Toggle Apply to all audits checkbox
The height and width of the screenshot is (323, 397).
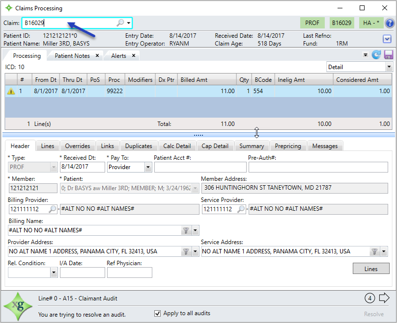click(x=157, y=313)
